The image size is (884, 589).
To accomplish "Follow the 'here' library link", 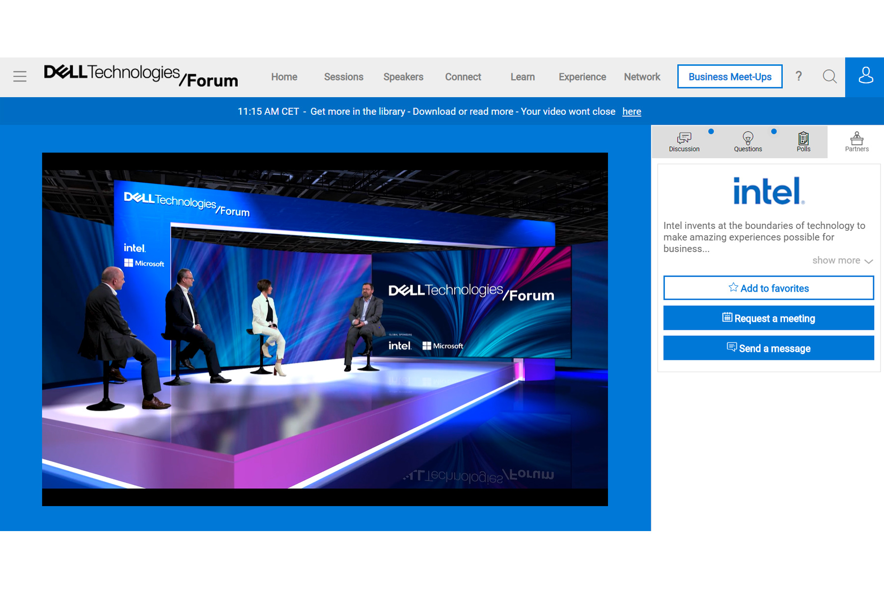I will [632, 111].
